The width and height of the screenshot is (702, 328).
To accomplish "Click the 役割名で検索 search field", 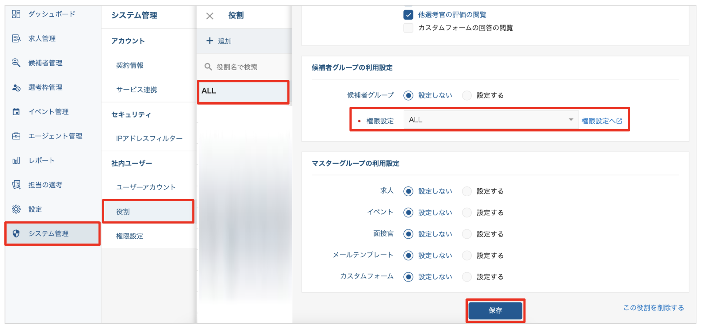I will click(244, 67).
